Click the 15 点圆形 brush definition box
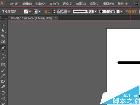This screenshot has height=105, width=140. pos(109,11)
